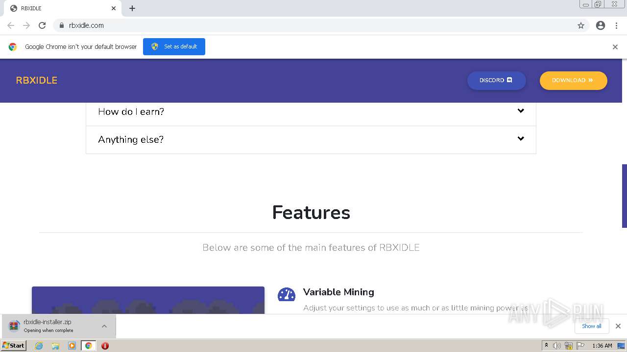
Task: Click the 'Anything else?' text
Action: [131, 140]
